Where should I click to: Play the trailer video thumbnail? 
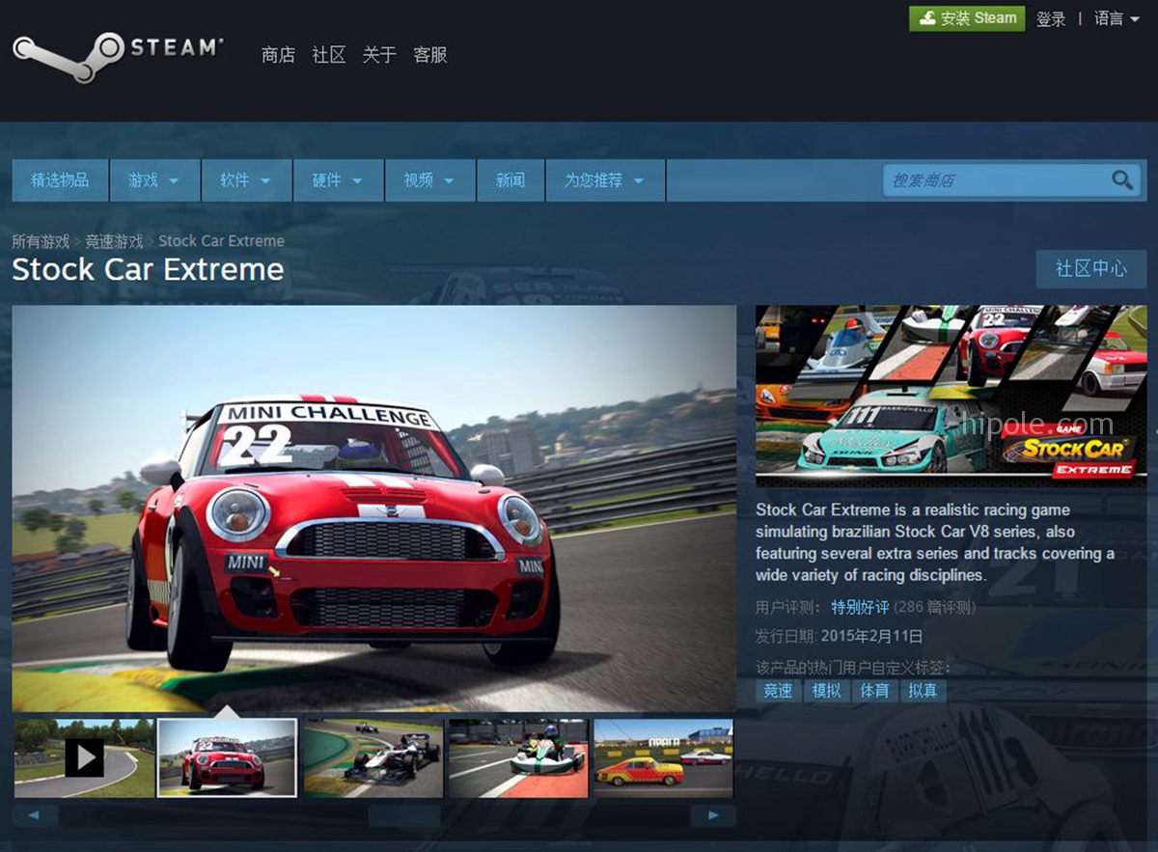(x=84, y=757)
